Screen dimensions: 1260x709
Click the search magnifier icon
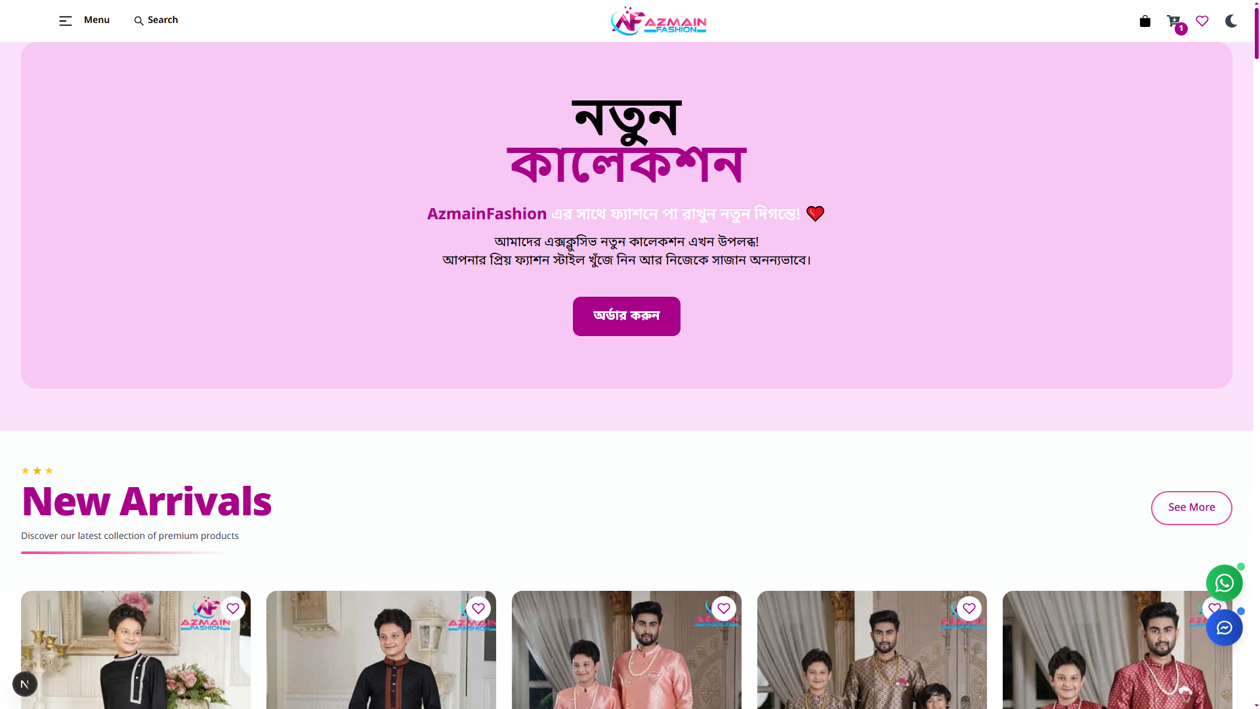tap(138, 21)
